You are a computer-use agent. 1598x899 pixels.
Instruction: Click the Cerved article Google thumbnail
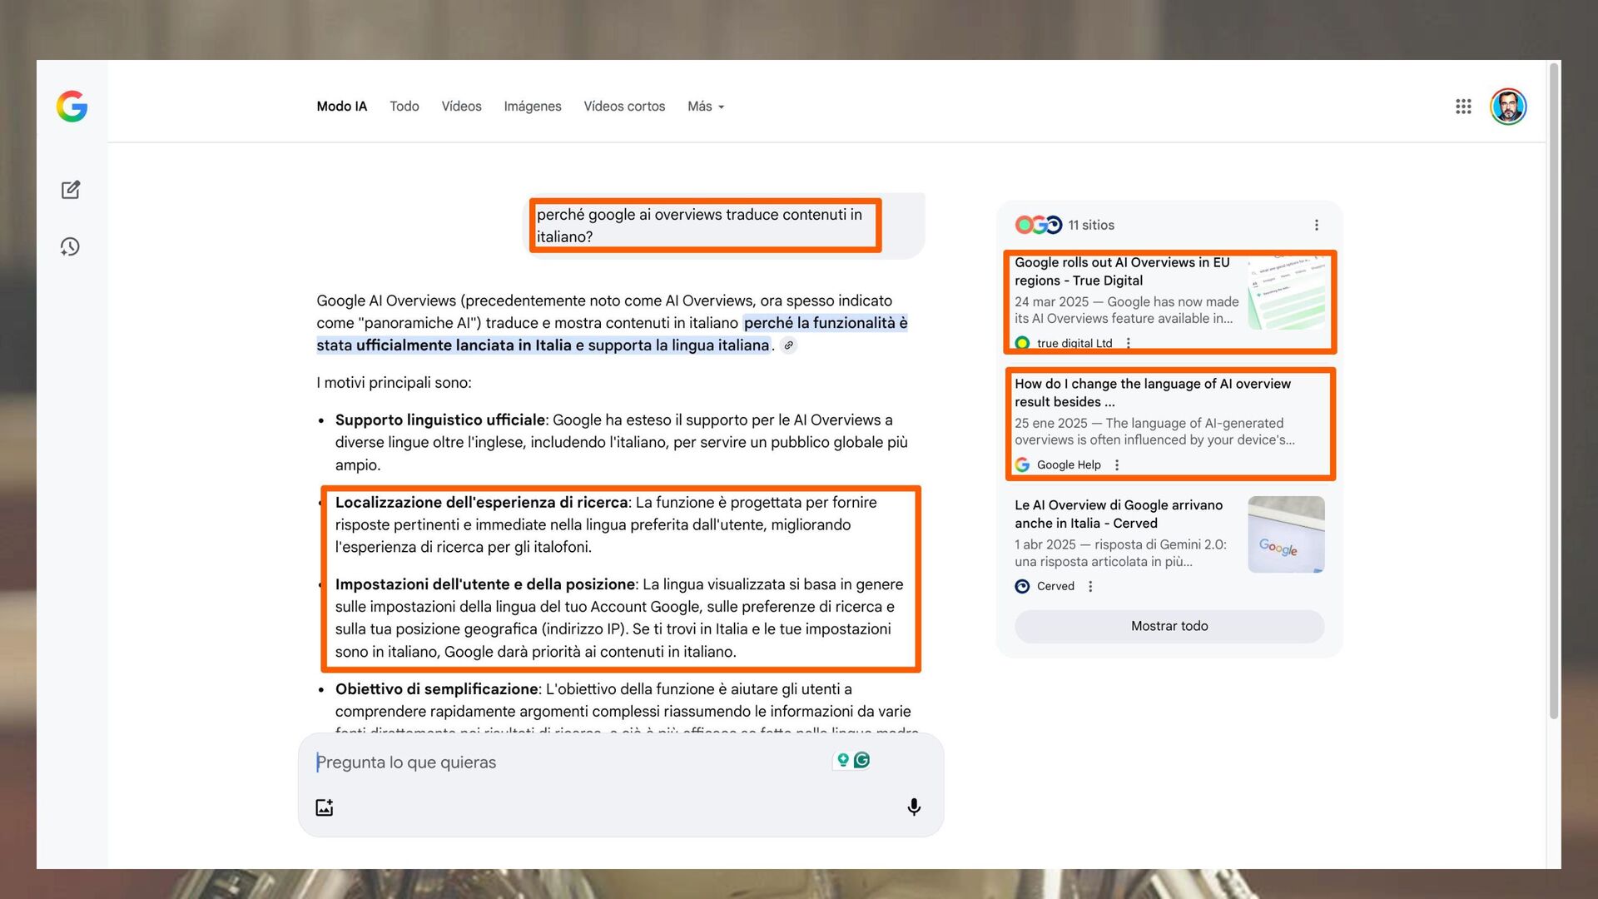(x=1285, y=534)
